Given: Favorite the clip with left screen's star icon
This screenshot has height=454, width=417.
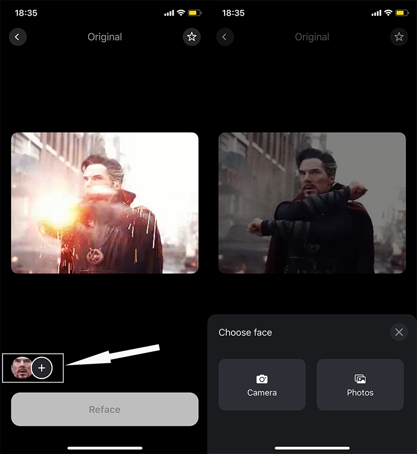Looking at the screenshot, I should tap(192, 37).
